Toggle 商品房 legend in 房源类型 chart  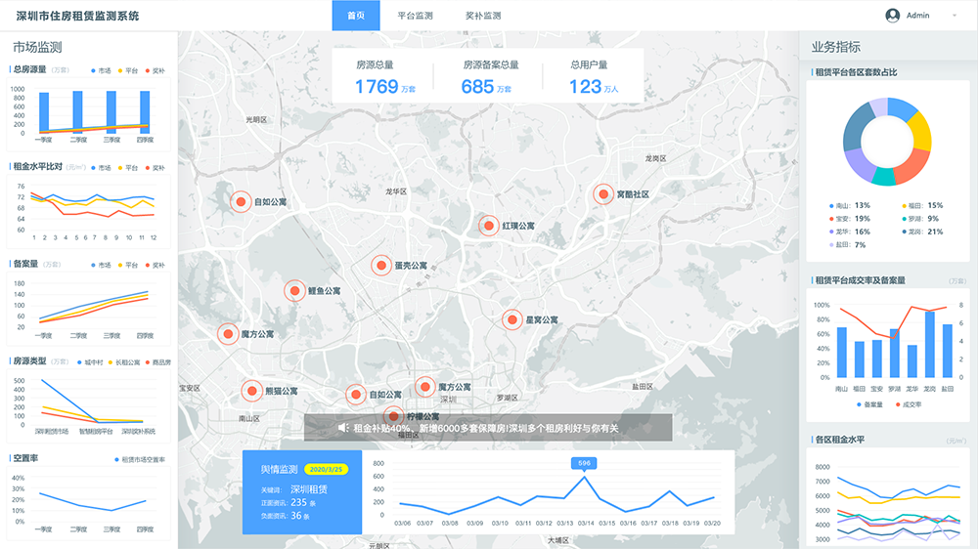tap(158, 362)
